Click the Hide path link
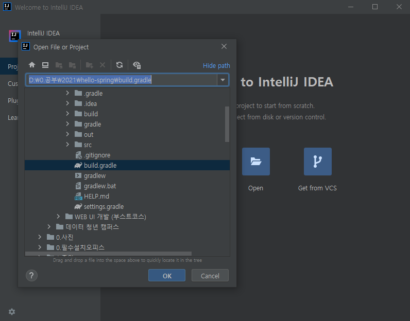The width and height of the screenshot is (410, 321). pyautogui.click(x=216, y=65)
